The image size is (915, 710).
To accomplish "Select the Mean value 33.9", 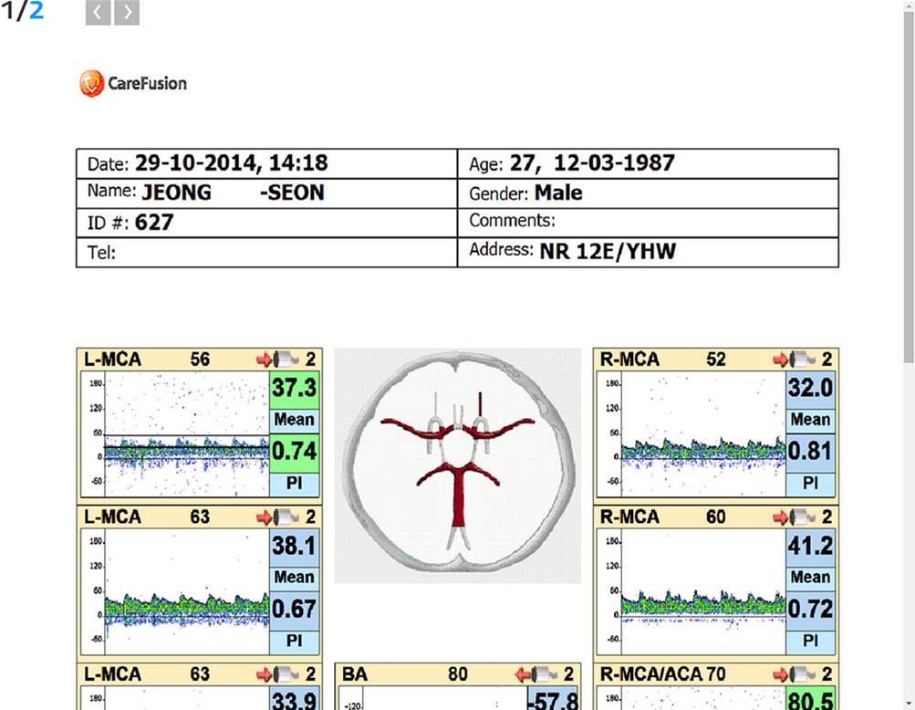I will 294,699.
